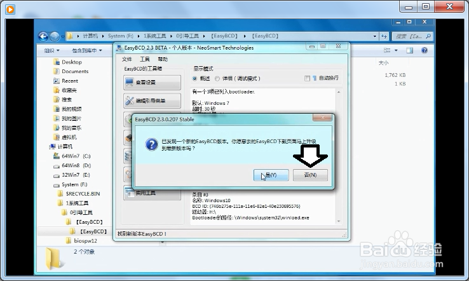Screen dimensions: 469x281
Task: Open the 包含到库中 dropdown in Explorer toolbar
Action: click(x=86, y=50)
